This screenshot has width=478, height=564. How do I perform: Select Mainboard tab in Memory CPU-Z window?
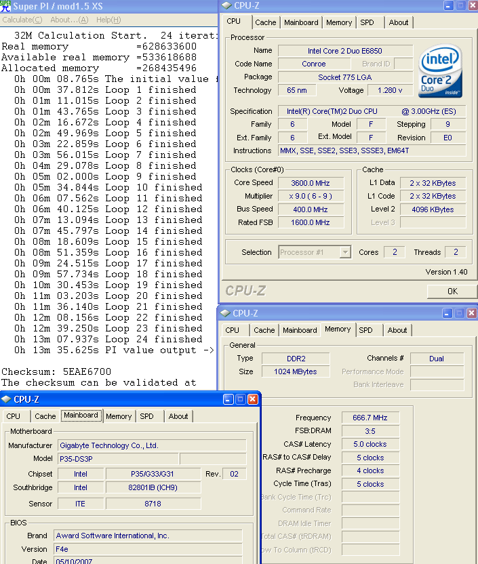point(300,330)
